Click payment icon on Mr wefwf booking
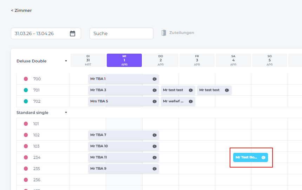This screenshot has width=302, height=190. (191, 101)
